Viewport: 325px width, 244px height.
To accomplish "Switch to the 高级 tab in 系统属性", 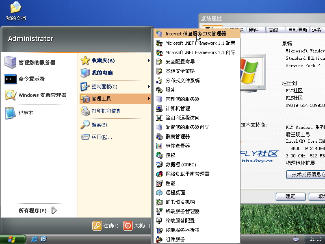I will pyautogui.click(x=275, y=30).
